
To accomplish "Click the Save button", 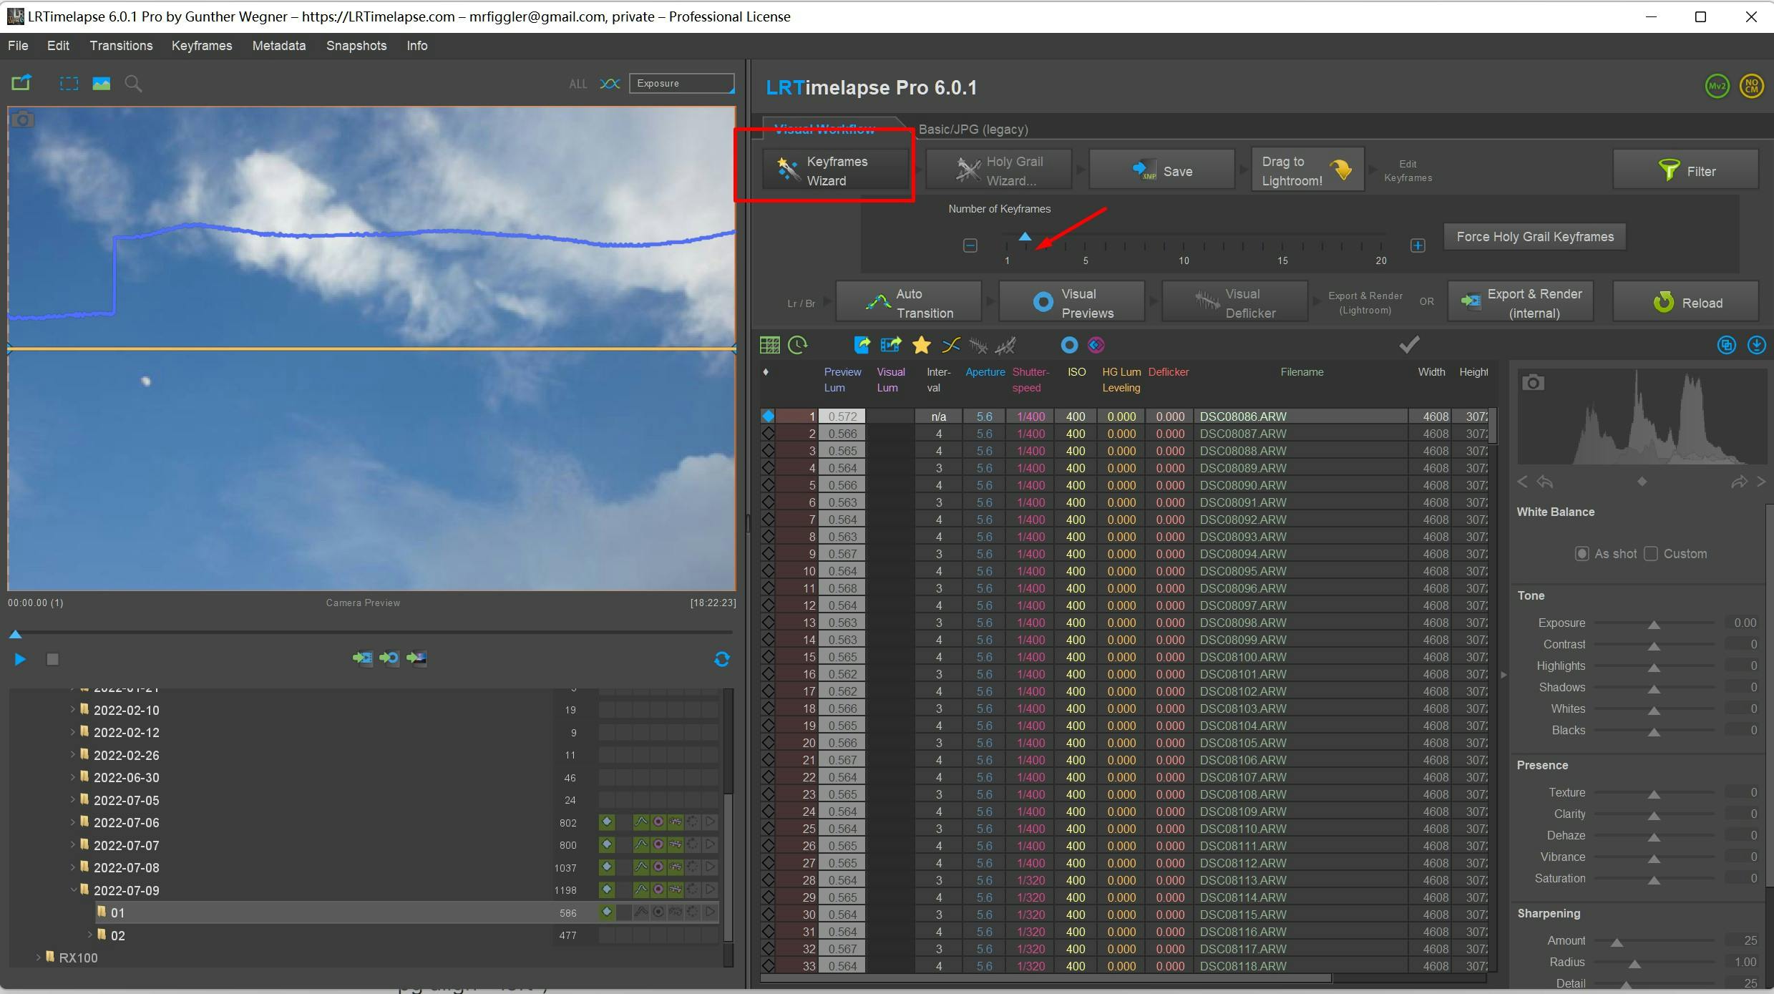I will [1162, 171].
